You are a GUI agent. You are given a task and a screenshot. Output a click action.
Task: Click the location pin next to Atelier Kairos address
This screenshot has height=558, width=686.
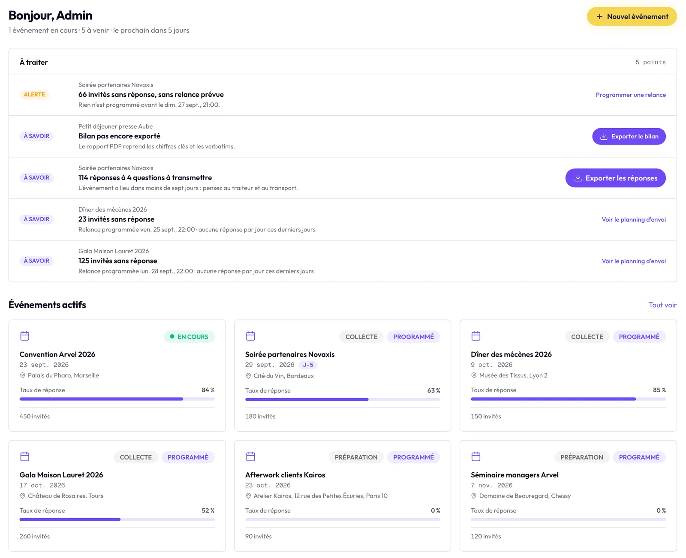(248, 496)
